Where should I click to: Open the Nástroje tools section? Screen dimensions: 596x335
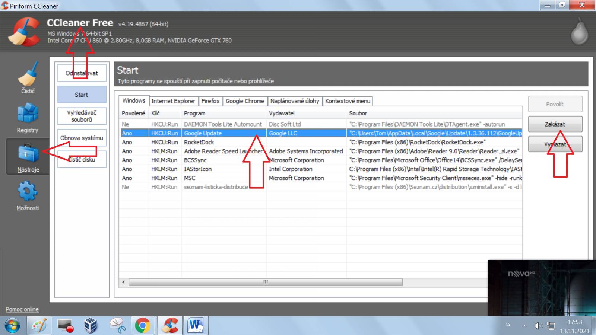(x=28, y=157)
